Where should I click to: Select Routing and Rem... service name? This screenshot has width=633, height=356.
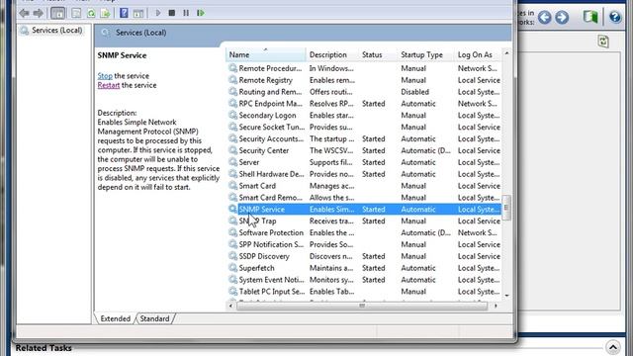(x=270, y=92)
